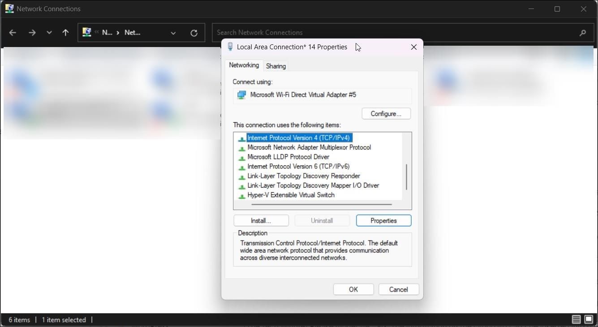Image resolution: width=598 pixels, height=327 pixels.
Task: Switch to large icons view in status bar
Action: click(589, 319)
